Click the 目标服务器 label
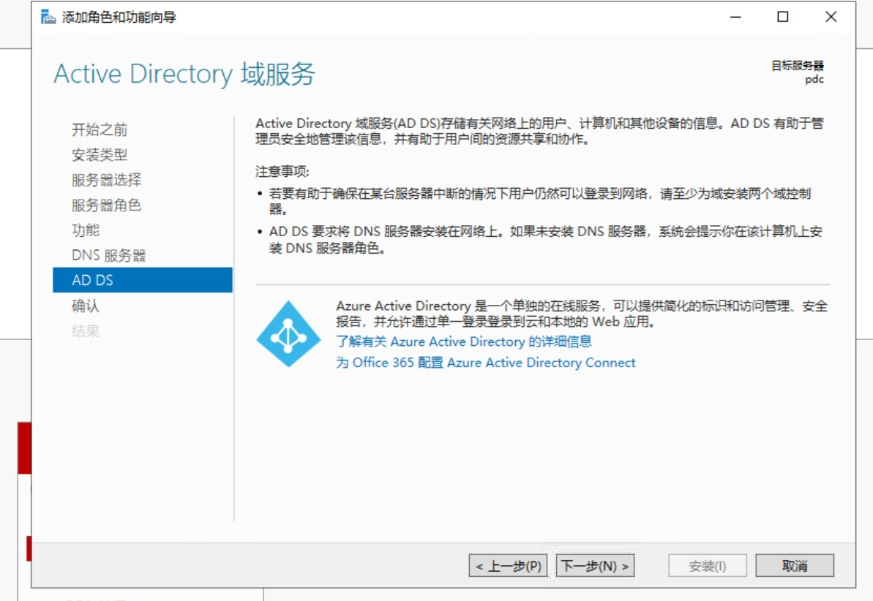This screenshot has height=601, width=873. pyautogui.click(x=798, y=66)
